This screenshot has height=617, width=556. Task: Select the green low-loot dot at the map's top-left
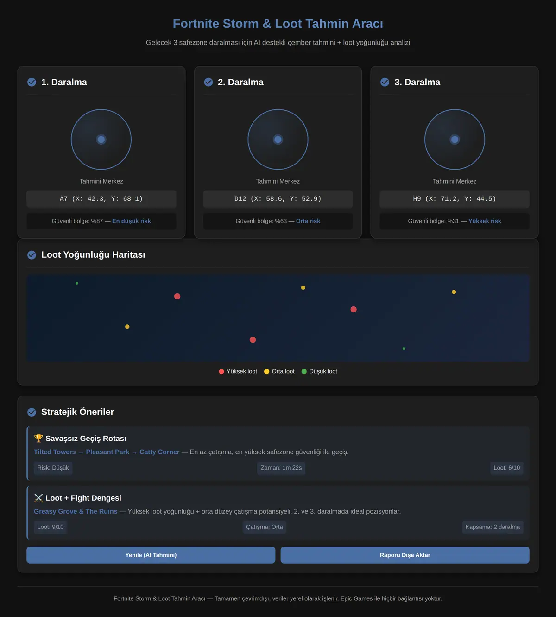pyautogui.click(x=77, y=283)
